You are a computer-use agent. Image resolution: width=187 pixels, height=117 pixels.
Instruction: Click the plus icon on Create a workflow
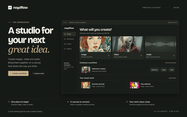11,73
